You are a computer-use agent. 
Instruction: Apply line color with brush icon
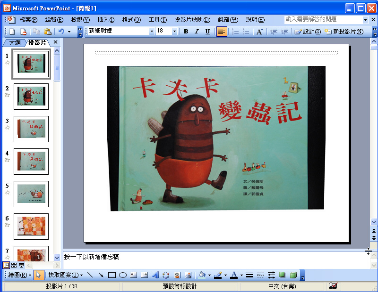pyautogui.click(x=218, y=275)
